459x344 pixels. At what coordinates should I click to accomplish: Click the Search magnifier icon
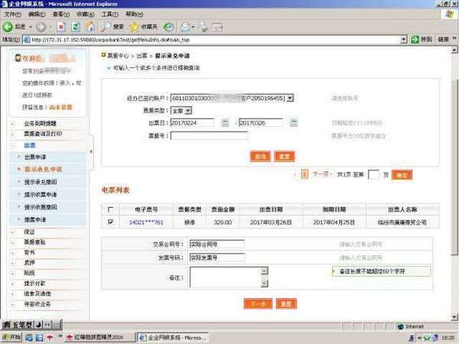pyautogui.click(x=106, y=27)
